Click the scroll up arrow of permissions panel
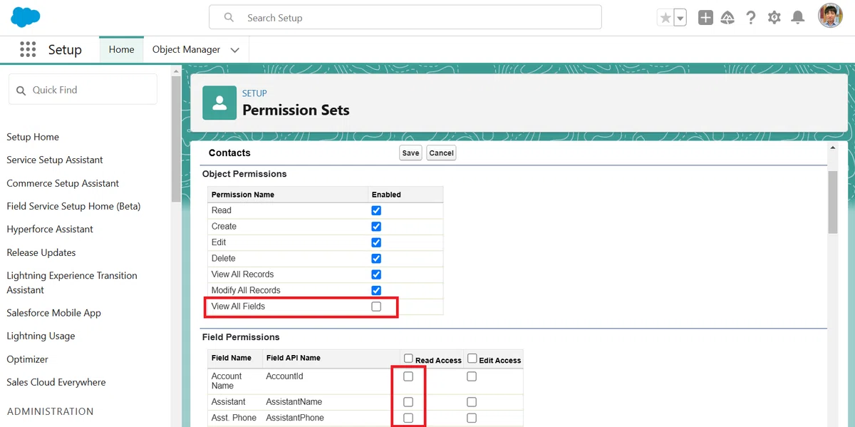 [x=833, y=148]
